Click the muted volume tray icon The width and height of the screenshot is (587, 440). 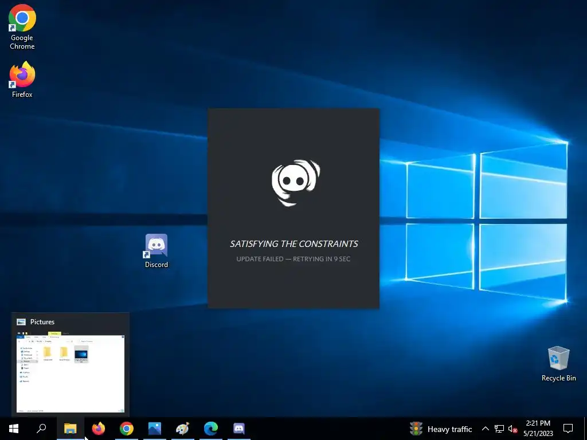click(x=513, y=429)
